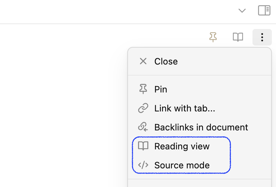Select the Close menu entry text

(166, 61)
